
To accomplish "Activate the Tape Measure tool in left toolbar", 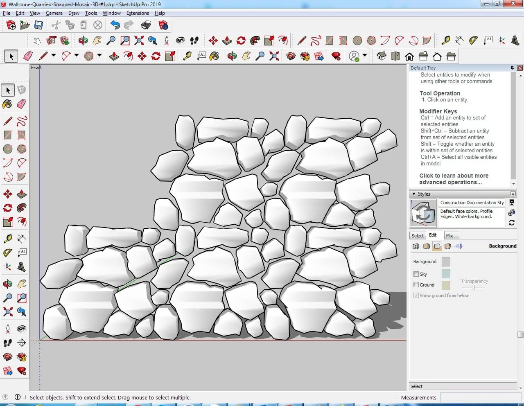I will point(7,239).
